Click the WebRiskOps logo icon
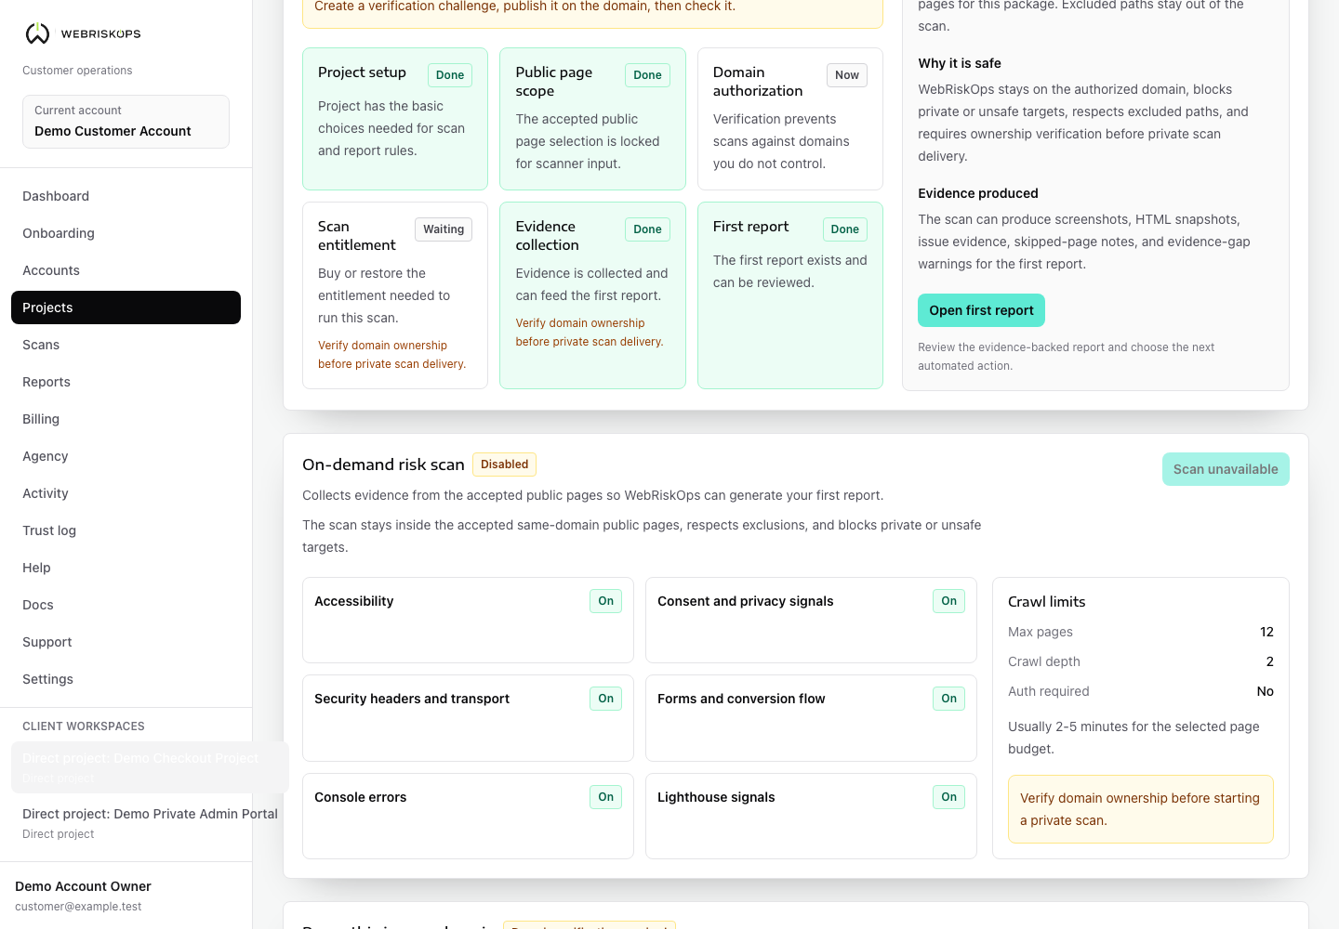Viewport: 1339px width, 929px height. [x=37, y=33]
